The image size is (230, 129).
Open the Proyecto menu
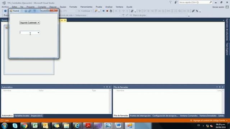pyautogui.click(x=31, y=7)
